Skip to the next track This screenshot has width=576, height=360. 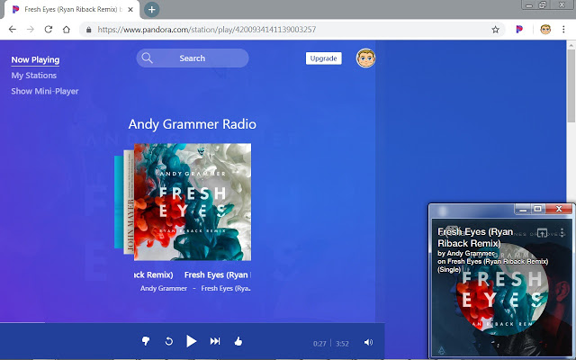[x=215, y=341]
